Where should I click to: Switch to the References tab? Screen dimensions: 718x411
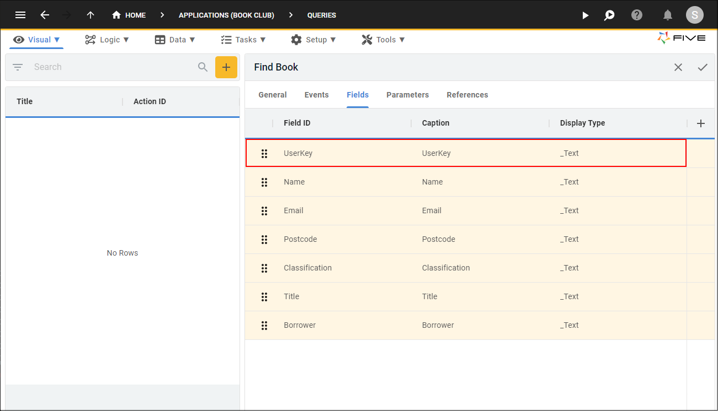pyautogui.click(x=467, y=95)
